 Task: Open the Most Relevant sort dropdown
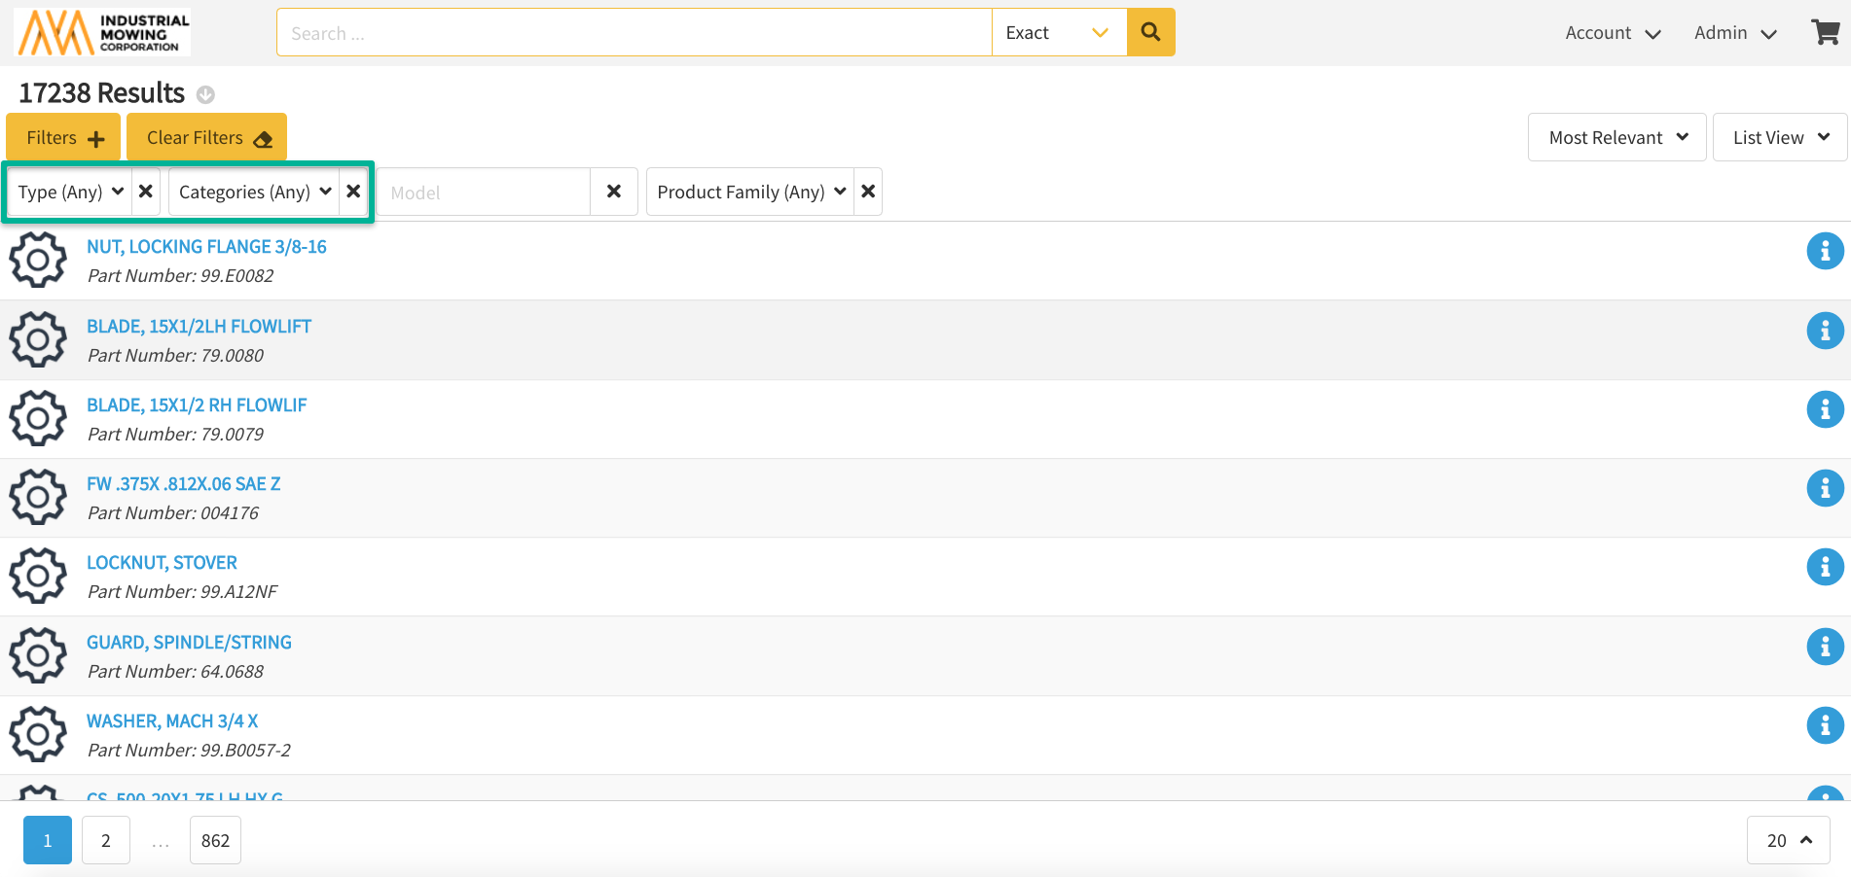coord(1616,137)
